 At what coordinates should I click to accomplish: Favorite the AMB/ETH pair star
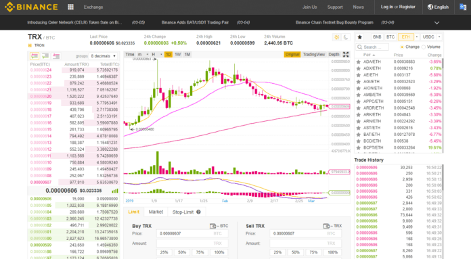(x=359, y=95)
